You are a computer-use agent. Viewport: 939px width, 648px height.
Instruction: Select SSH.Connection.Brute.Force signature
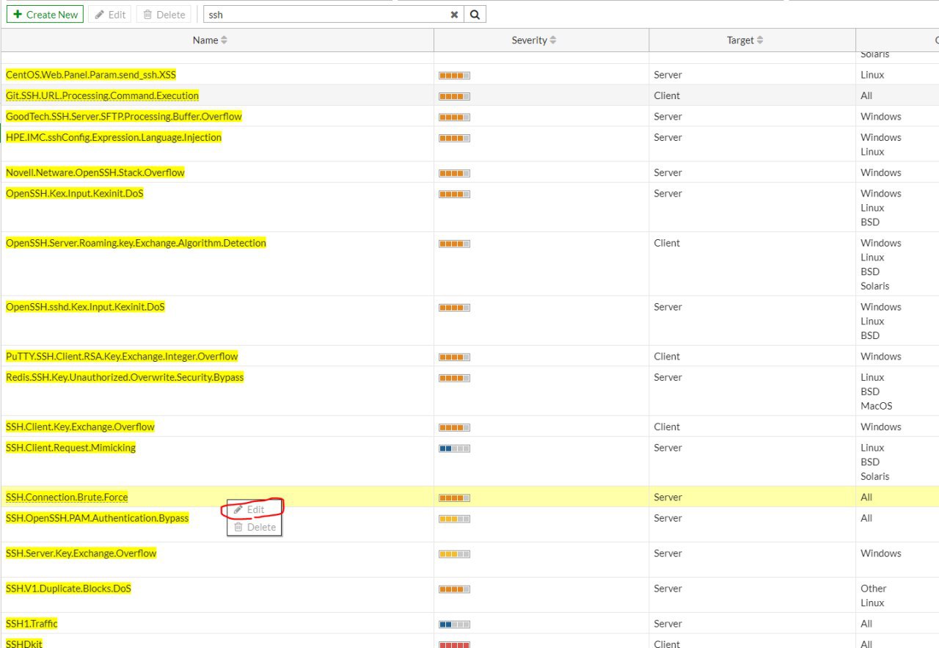(x=67, y=497)
